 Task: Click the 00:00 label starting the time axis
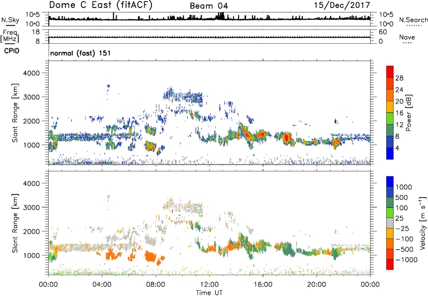point(48,285)
